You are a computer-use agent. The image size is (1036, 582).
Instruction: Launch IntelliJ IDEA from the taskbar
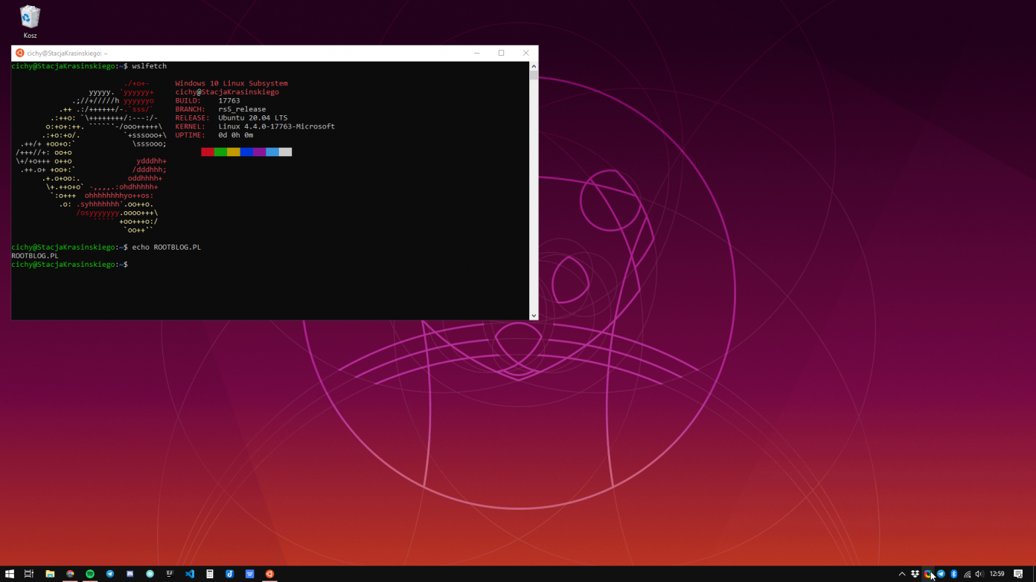point(170,574)
